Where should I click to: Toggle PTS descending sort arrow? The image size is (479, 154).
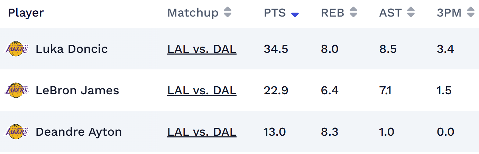click(x=295, y=14)
